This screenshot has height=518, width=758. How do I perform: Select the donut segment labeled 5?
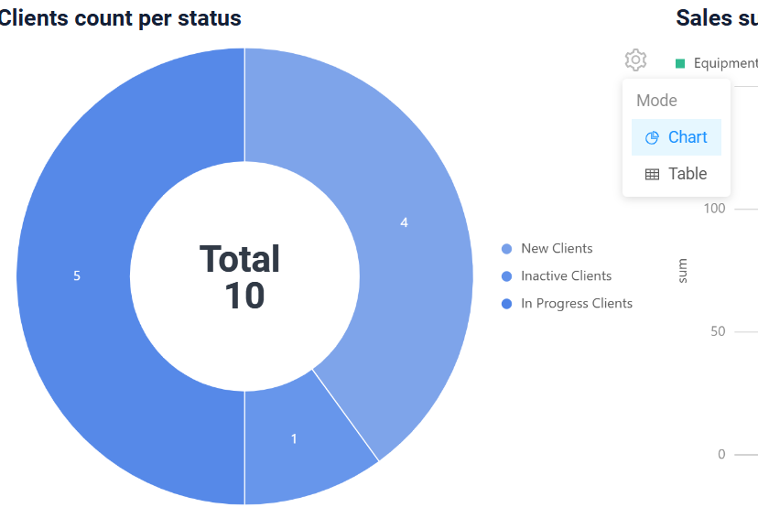click(x=77, y=275)
